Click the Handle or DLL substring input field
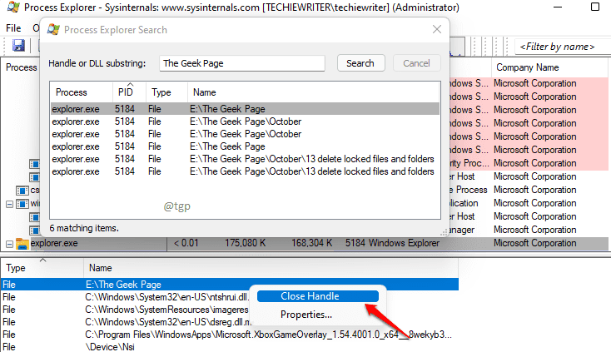This screenshot has height=352, width=611. pos(242,63)
